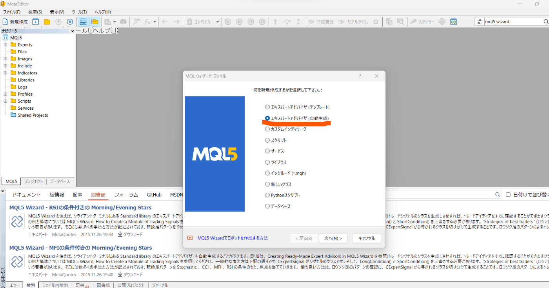Expand the Images folder node
This screenshot has width=549, height=288.
pos(6,59)
